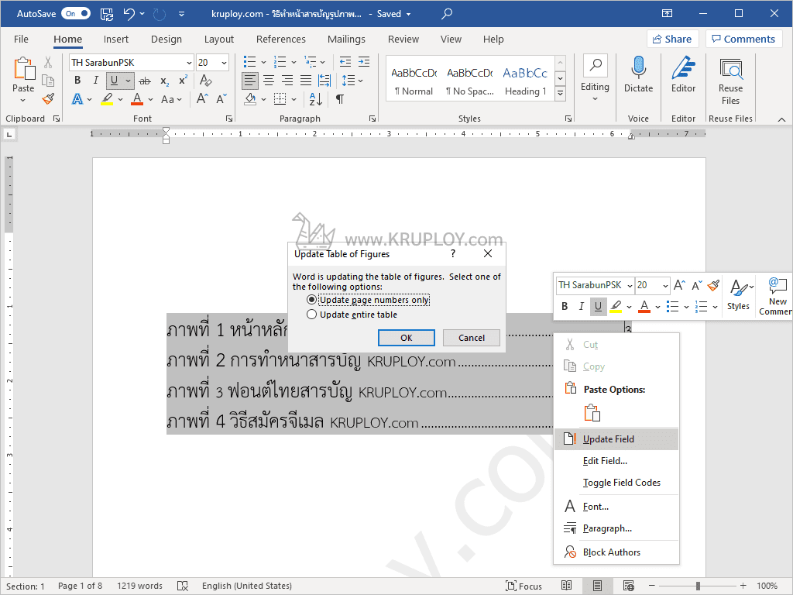
Task: Click the Format Painter icon in Clipboard group
Action: 48,98
